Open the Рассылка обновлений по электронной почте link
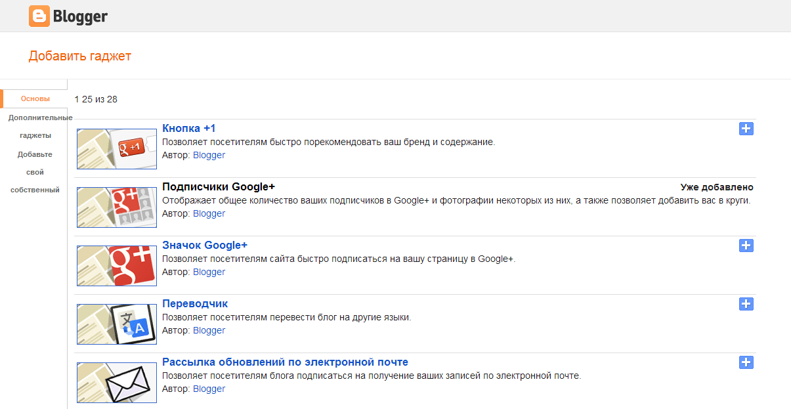 pyautogui.click(x=285, y=362)
